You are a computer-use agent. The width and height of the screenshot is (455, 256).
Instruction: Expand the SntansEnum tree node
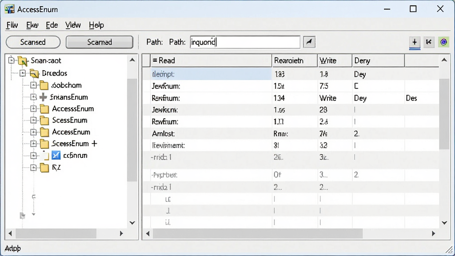pos(33,97)
